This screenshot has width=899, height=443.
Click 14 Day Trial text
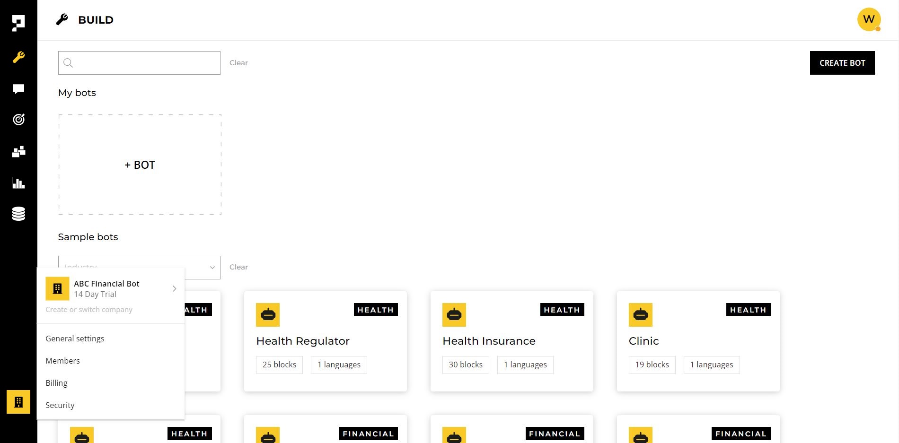[95, 294]
